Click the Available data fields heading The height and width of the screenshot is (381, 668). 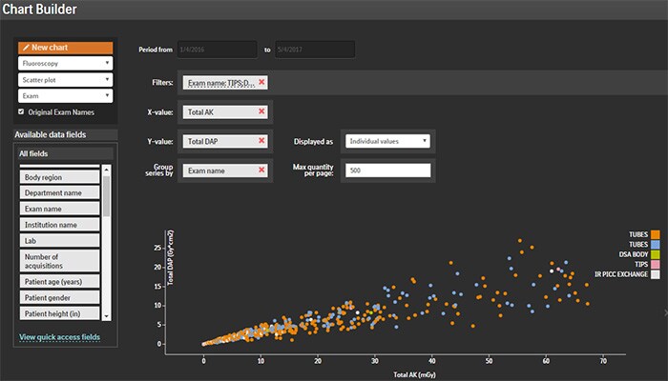(x=51, y=135)
